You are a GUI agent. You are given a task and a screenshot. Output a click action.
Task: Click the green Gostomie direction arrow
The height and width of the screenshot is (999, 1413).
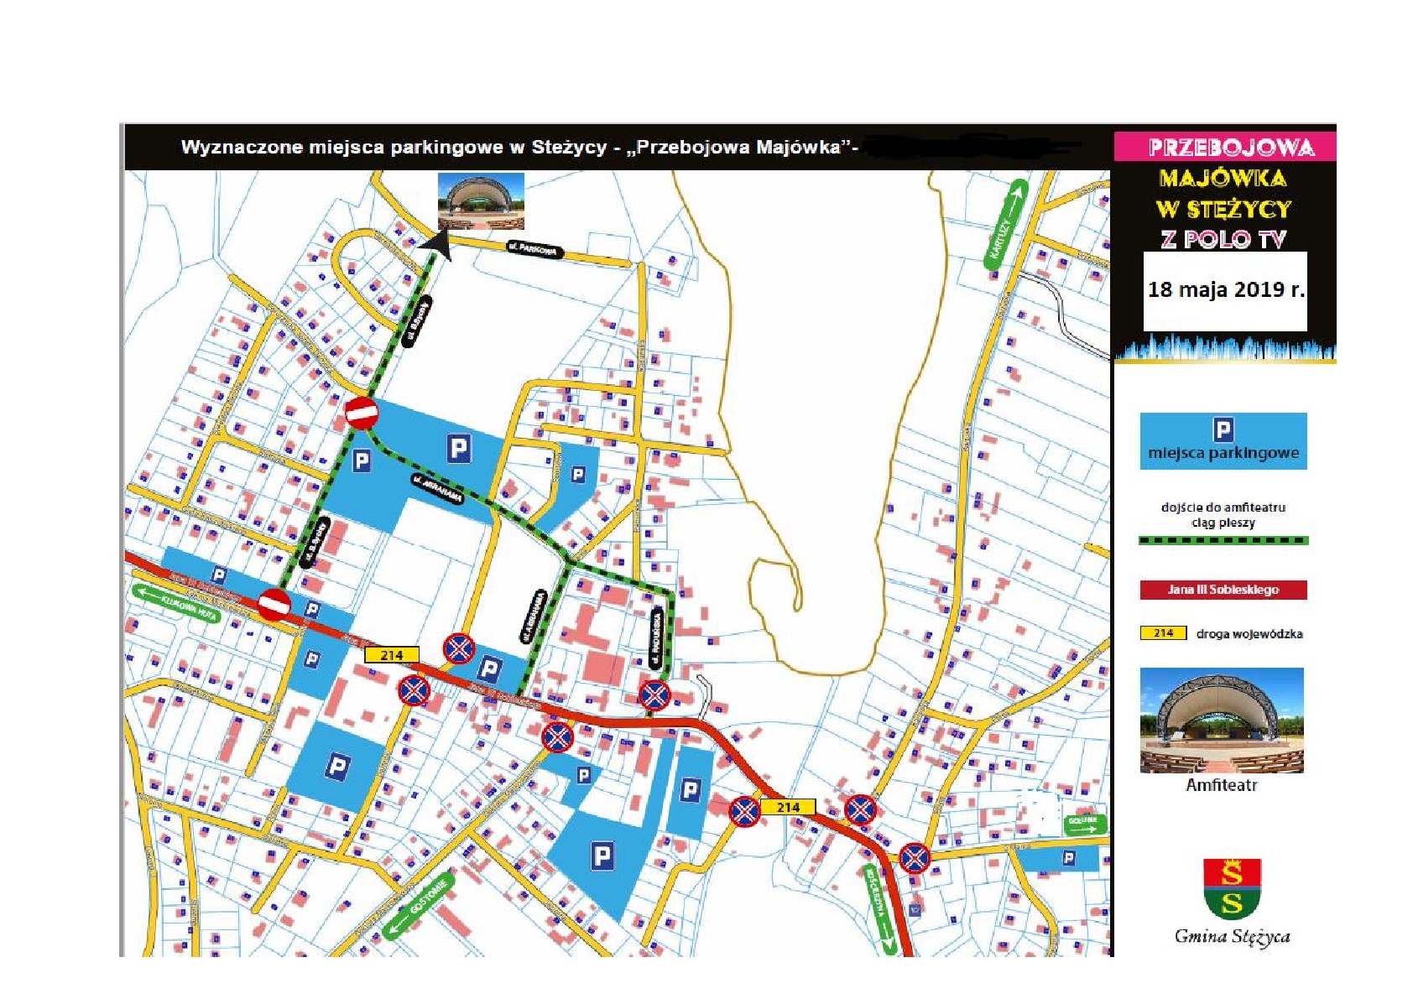(419, 906)
